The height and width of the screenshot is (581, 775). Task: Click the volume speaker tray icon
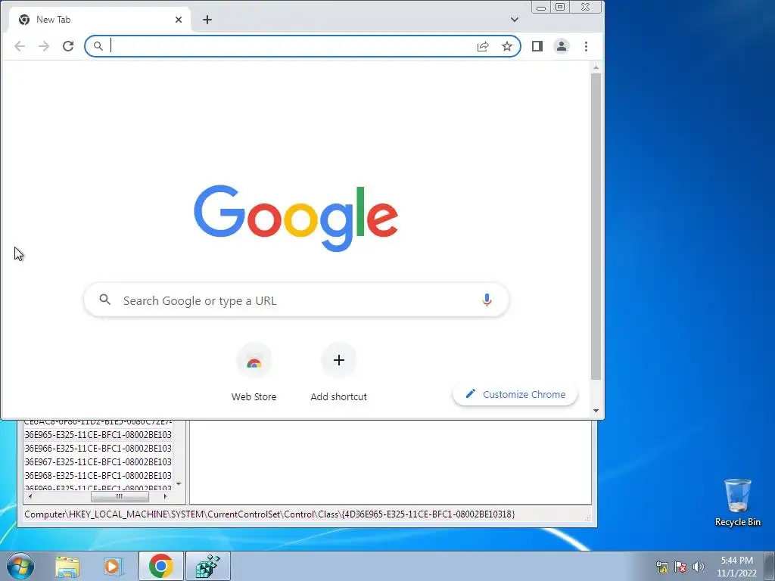[699, 567]
